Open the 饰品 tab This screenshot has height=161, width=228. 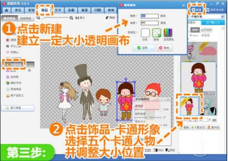point(45,10)
